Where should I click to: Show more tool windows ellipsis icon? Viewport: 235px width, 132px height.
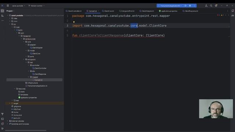click(3, 21)
